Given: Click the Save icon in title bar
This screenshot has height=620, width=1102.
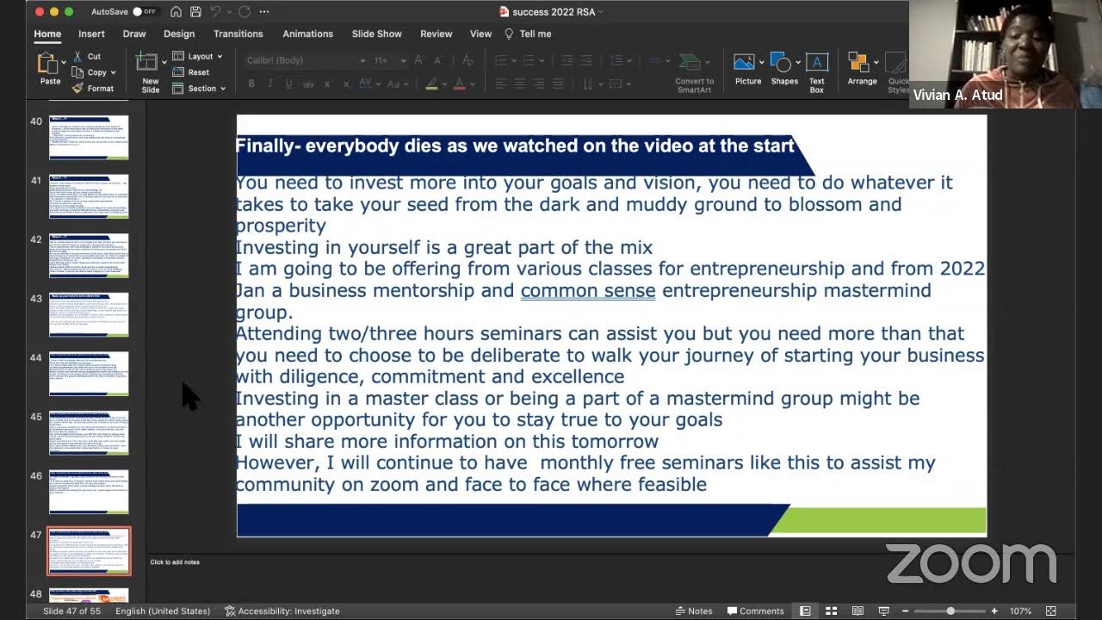Looking at the screenshot, I should 196,12.
